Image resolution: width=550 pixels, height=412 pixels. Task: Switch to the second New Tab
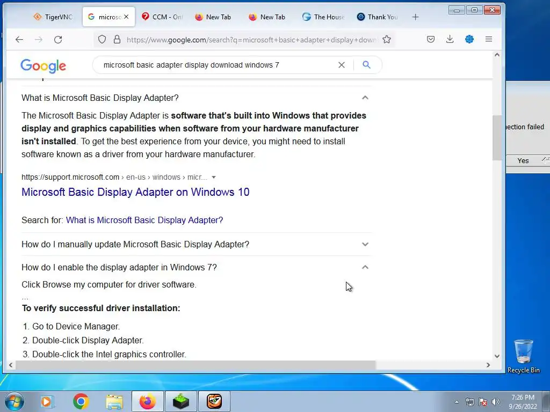(267, 17)
